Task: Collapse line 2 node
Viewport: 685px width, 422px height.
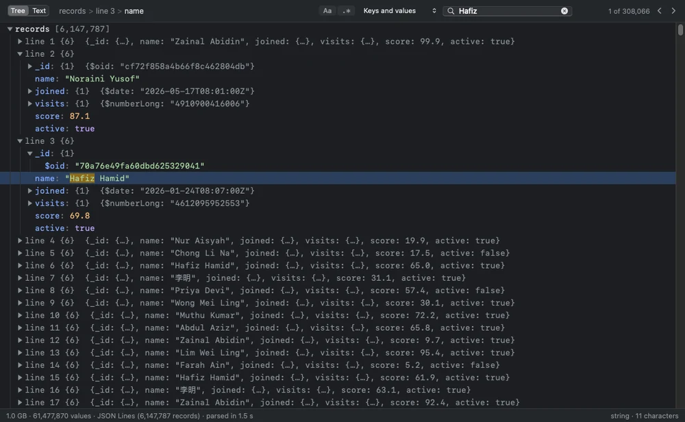Action: (20, 53)
